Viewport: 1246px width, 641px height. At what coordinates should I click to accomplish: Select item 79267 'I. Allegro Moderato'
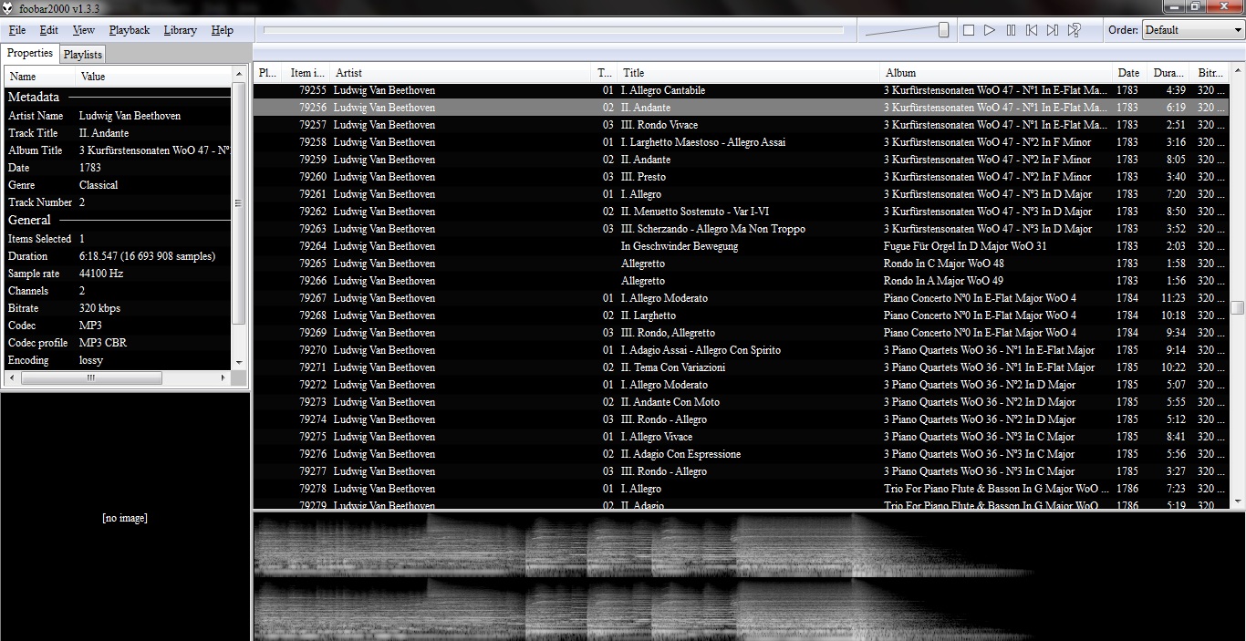(741, 298)
